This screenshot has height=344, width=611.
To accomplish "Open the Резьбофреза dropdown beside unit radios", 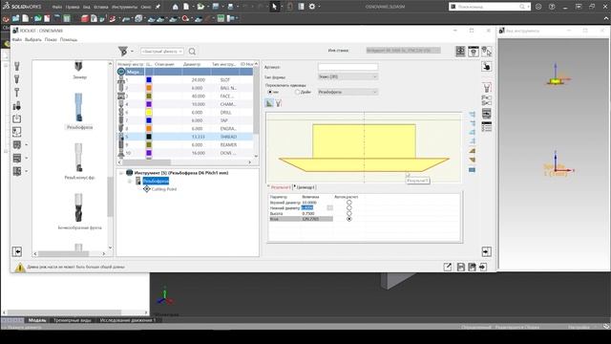I will tap(348, 92).
